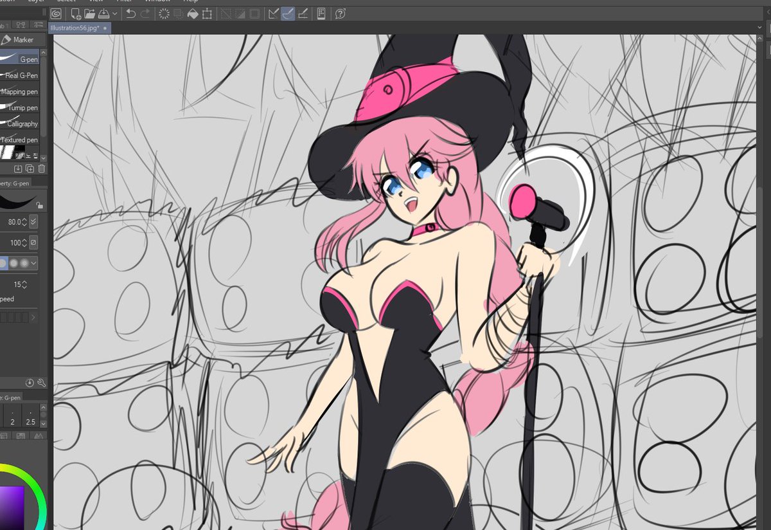Clear the layer contents icon

[164, 14]
